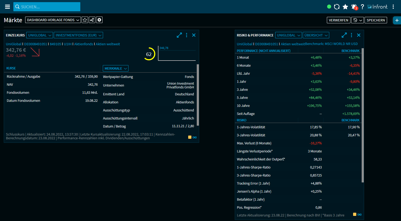Open notifications bell with badge
The width and height of the screenshot is (401, 221).
coord(354,7)
